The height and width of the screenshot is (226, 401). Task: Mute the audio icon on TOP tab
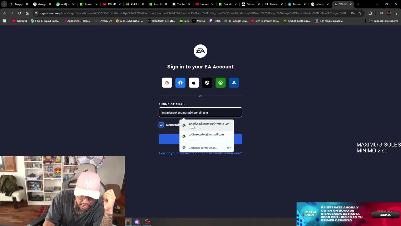click(x=114, y=4)
